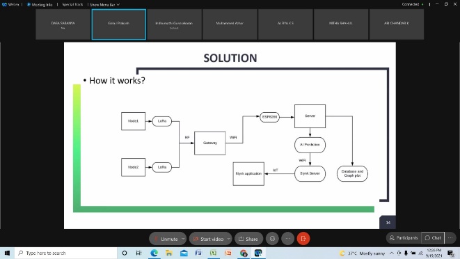Open Microsoft Edge from the taskbar
460x259 pixels.
click(154, 253)
